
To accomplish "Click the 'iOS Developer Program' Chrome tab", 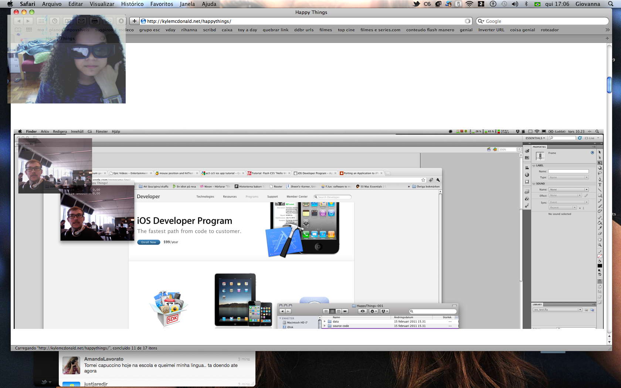I will point(315,173).
